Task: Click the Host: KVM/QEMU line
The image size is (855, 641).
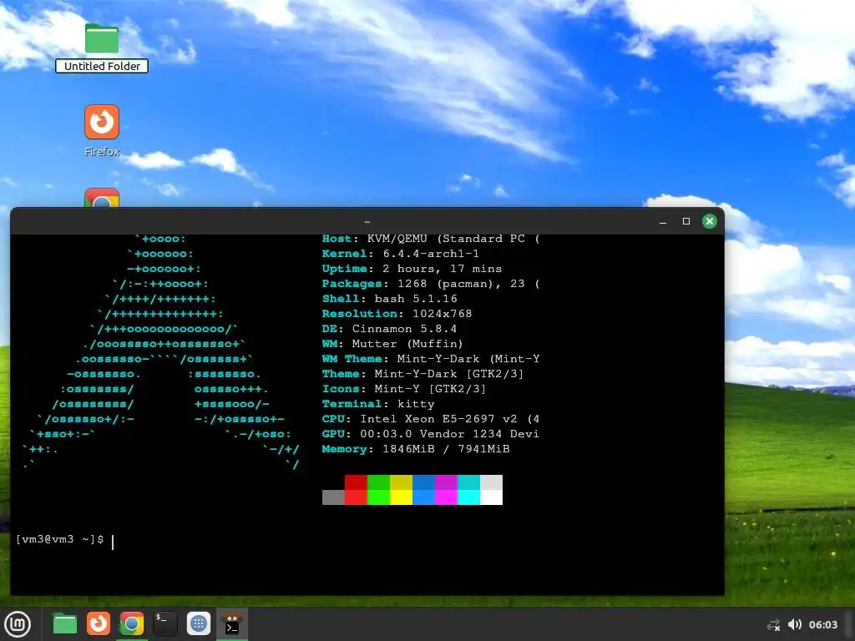Action: coord(431,239)
